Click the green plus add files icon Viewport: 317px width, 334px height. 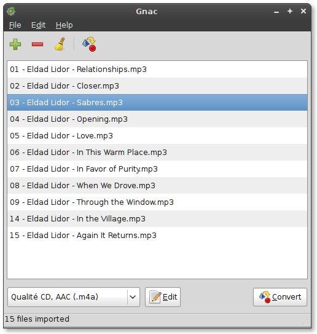pyautogui.click(x=15, y=44)
